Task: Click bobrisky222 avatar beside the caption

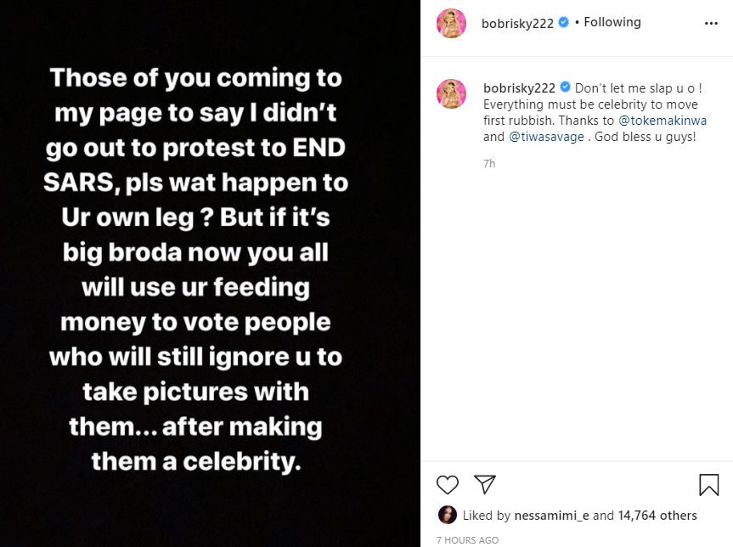Action: pyautogui.click(x=451, y=94)
